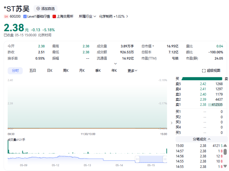The height and width of the screenshot is (171, 229).
Task: Click the 分笔成交 list scrollbar thumb
Action: 225,152
